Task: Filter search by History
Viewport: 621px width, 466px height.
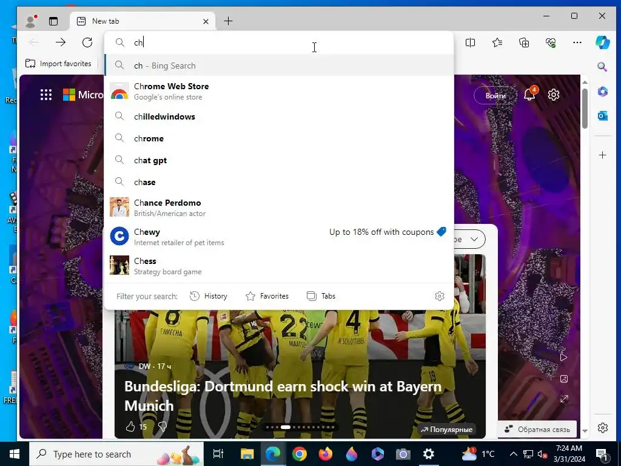Action: (x=209, y=296)
